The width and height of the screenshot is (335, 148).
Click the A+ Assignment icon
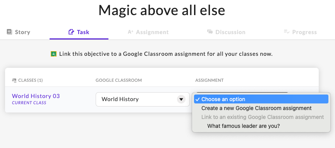pos(131,32)
